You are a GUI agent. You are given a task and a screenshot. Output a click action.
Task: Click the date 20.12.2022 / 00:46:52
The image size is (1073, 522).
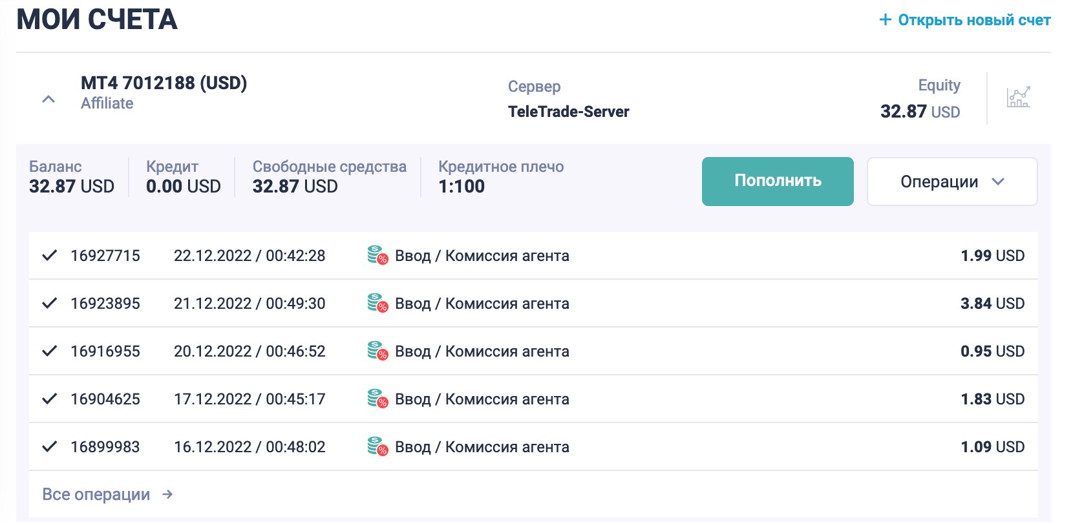250,351
